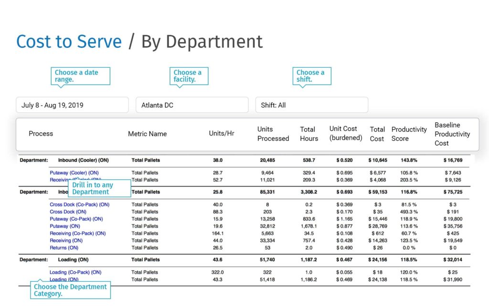Click the Productivity Score column header

409,134
